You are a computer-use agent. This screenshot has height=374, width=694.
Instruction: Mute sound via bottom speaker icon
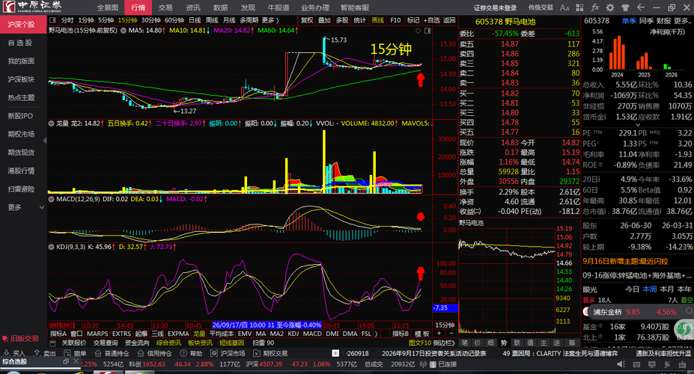click(x=621, y=364)
